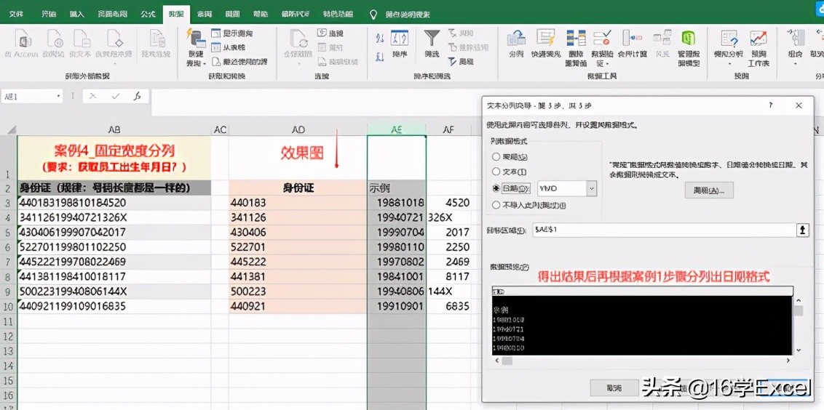Viewport: 824px width, 410px height.
Task: Click the Tell Me lightbulb icon
Action: (x=374, y=14)
